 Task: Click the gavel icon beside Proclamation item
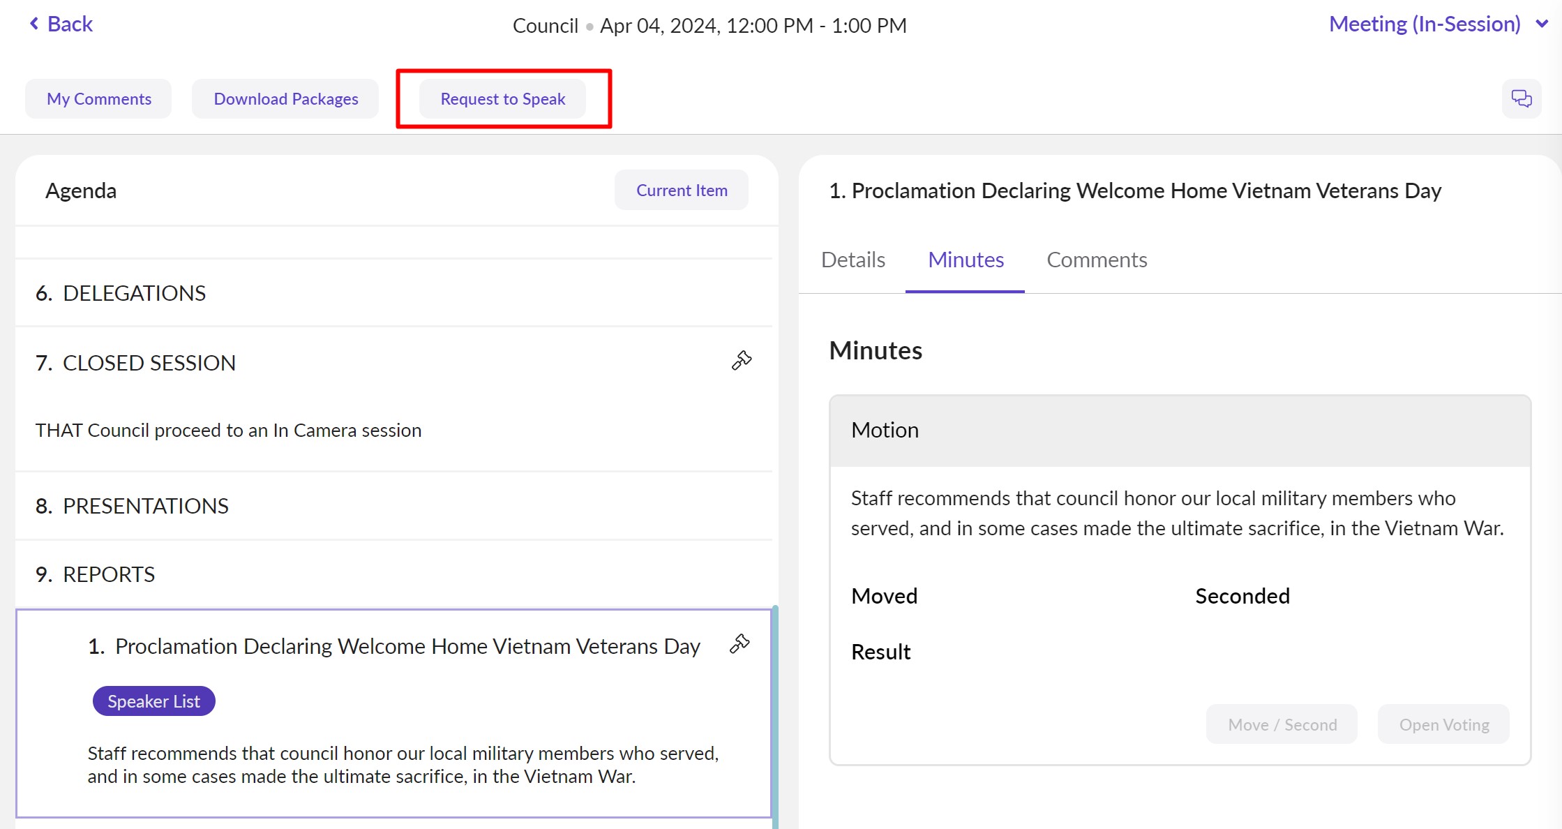(x=739, y=643)
